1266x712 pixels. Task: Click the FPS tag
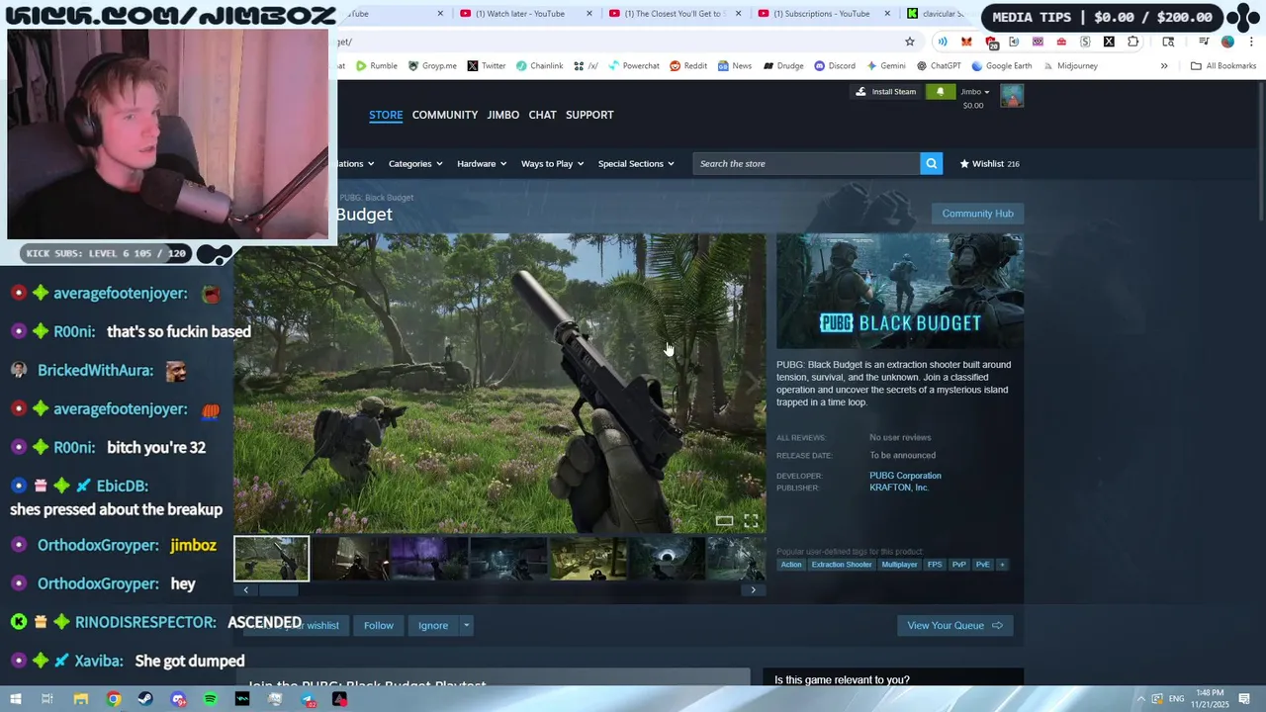[935, 565]
